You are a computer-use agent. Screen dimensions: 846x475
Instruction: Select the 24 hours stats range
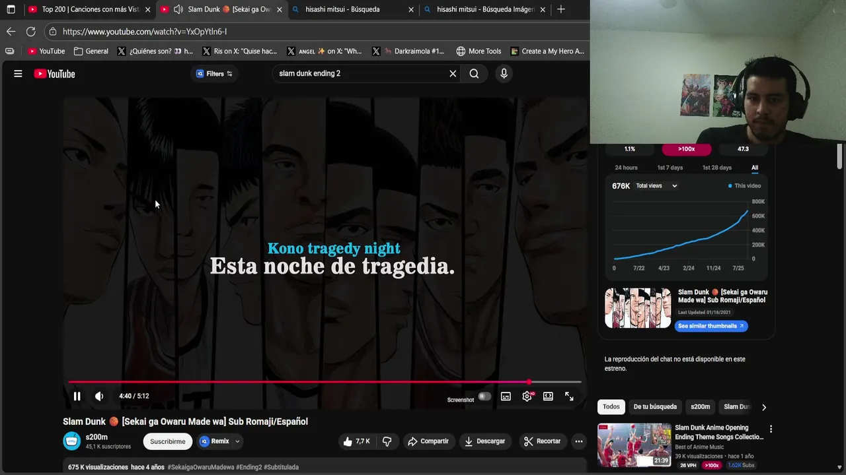[626, 168]
